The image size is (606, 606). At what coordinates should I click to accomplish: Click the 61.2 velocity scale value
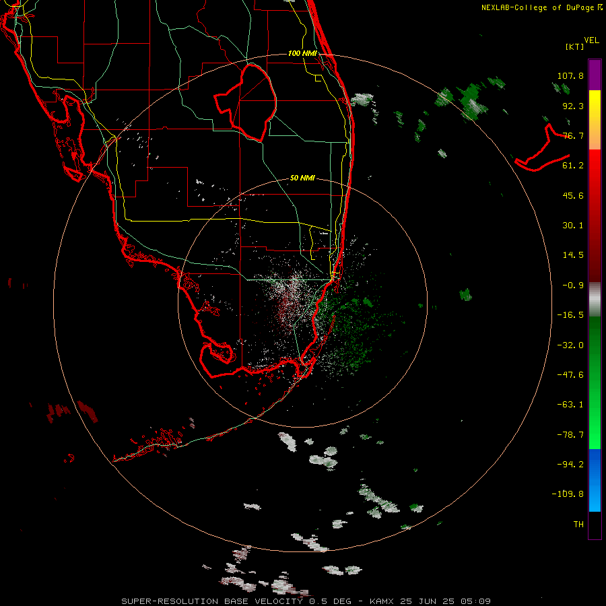573,166
